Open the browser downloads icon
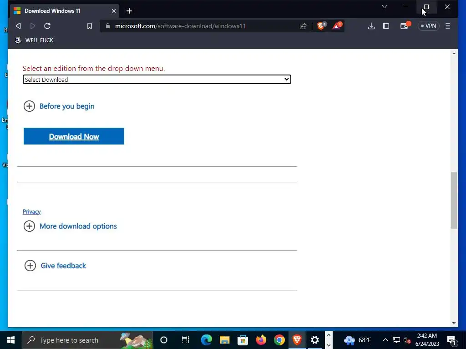 (x=371, y=26)
